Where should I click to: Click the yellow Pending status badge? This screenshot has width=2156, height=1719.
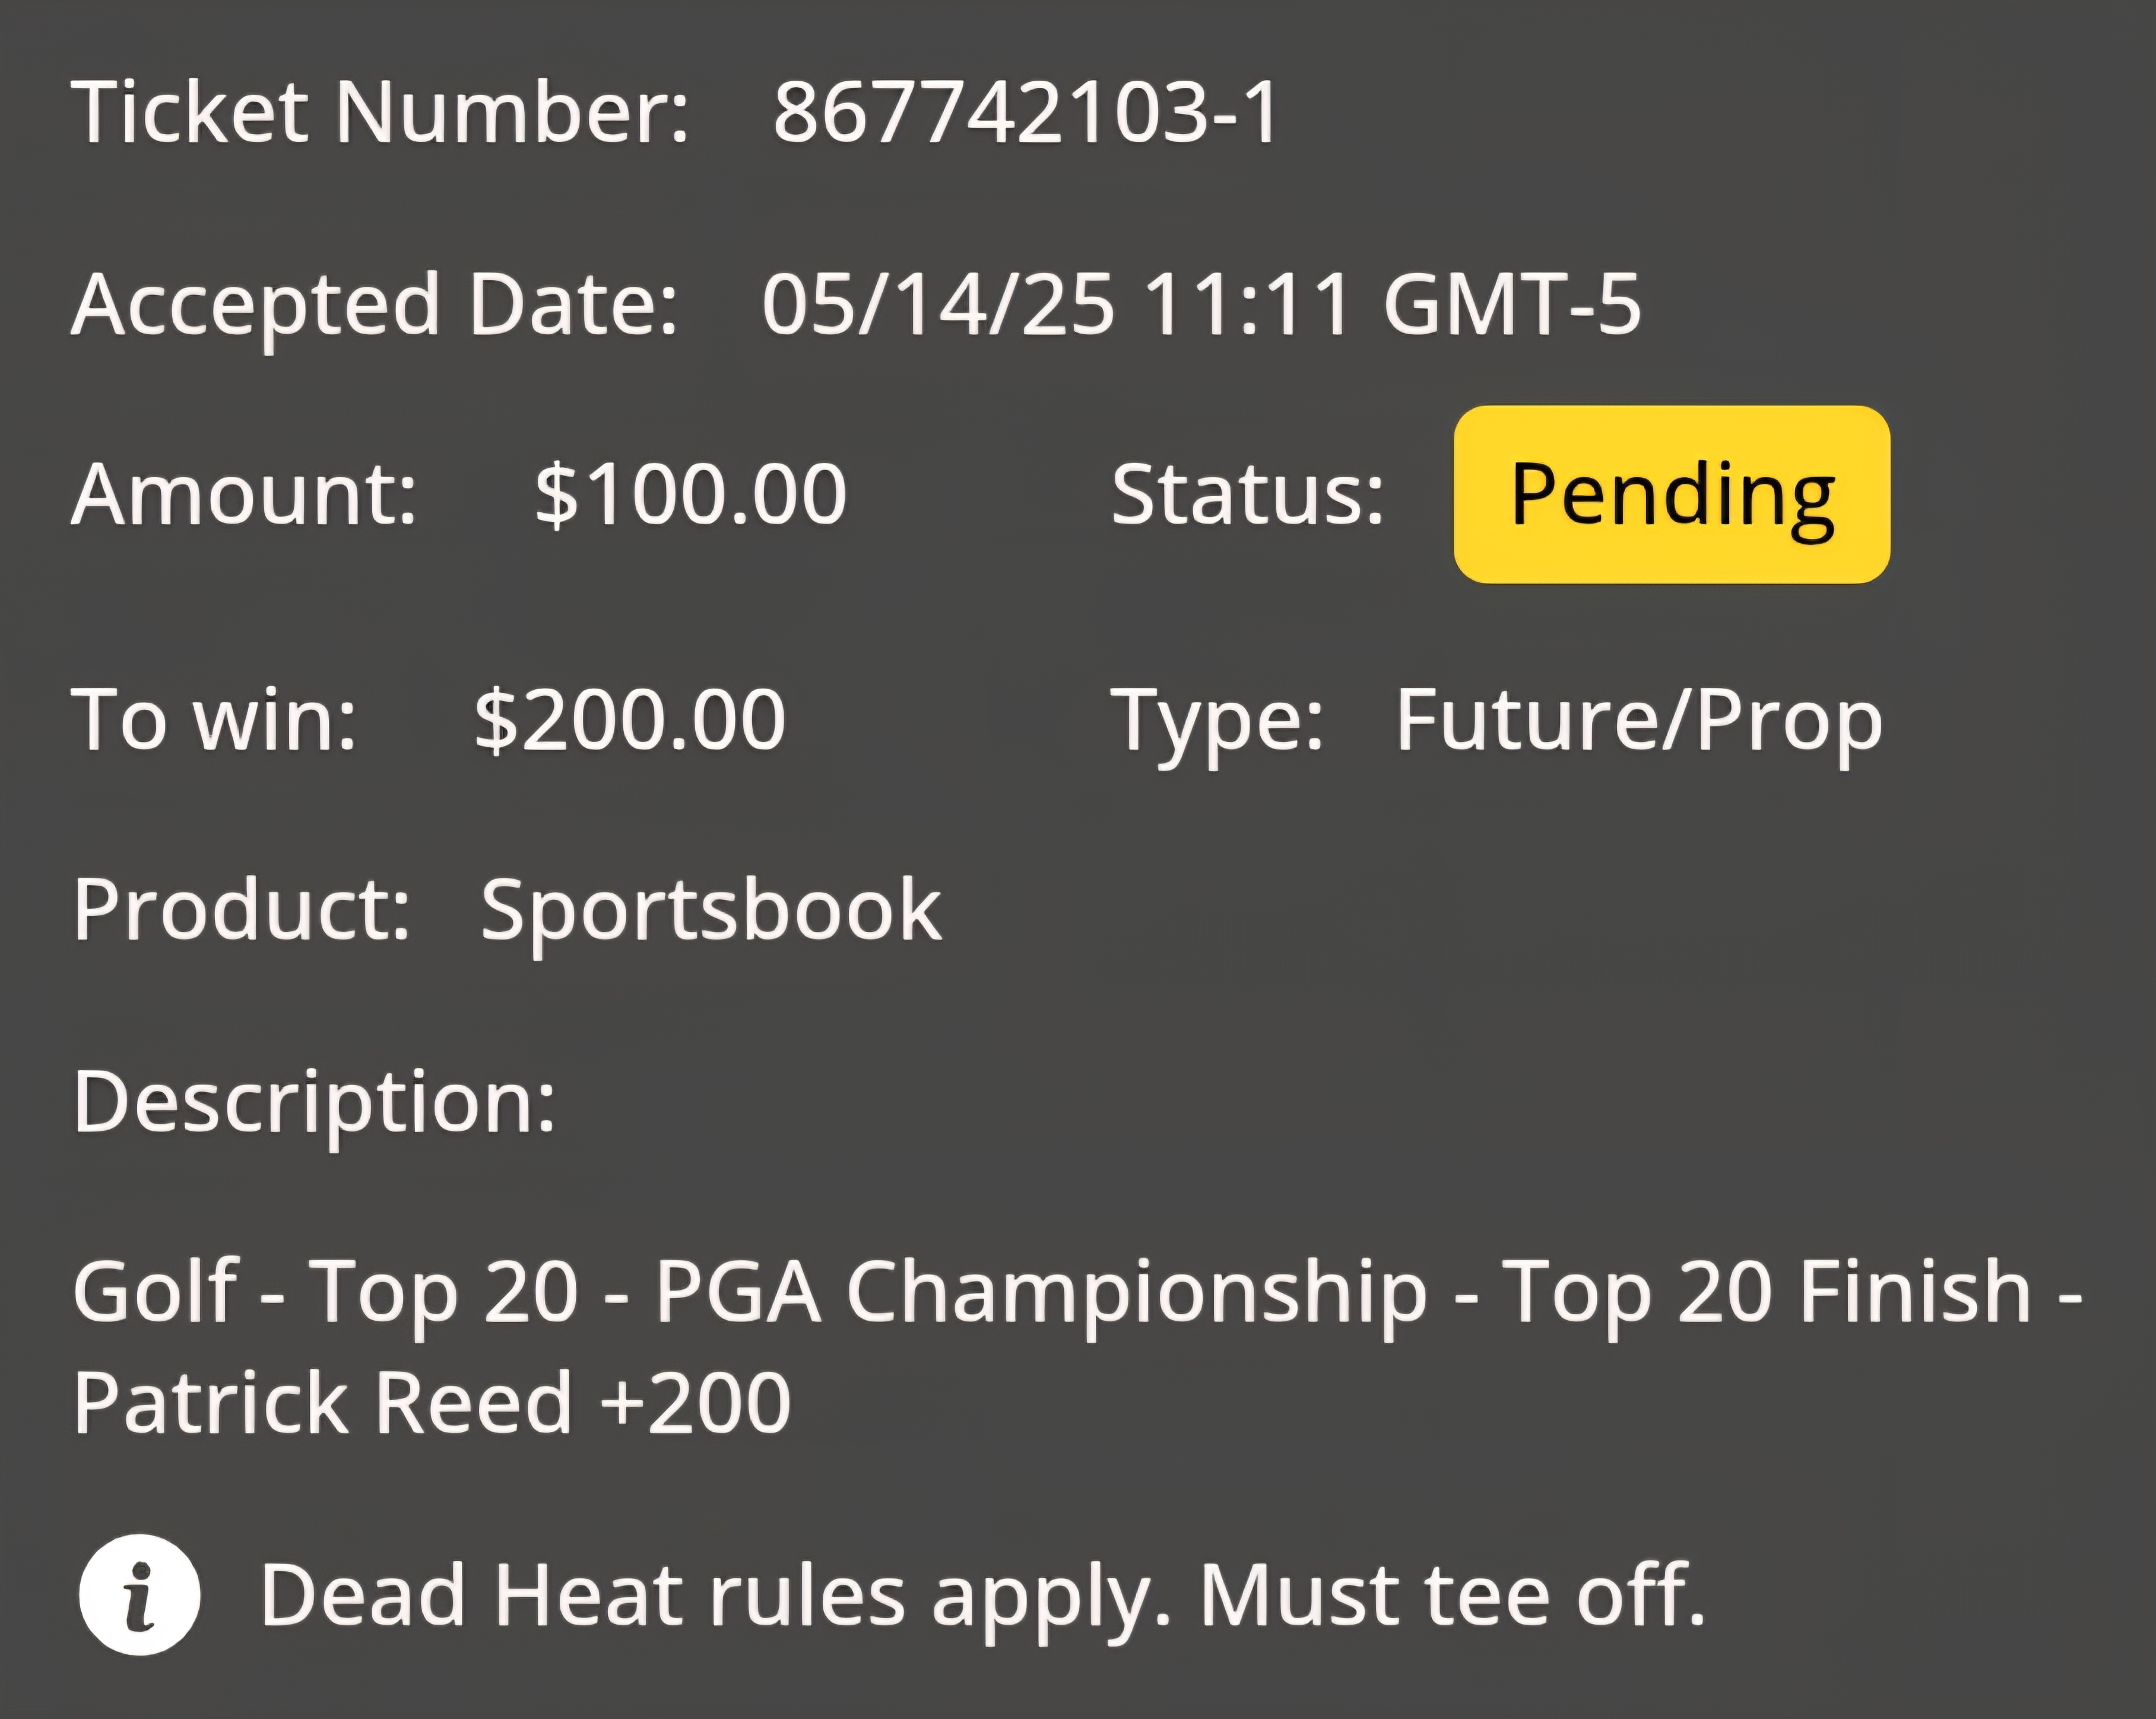(x=1671, y=494)
